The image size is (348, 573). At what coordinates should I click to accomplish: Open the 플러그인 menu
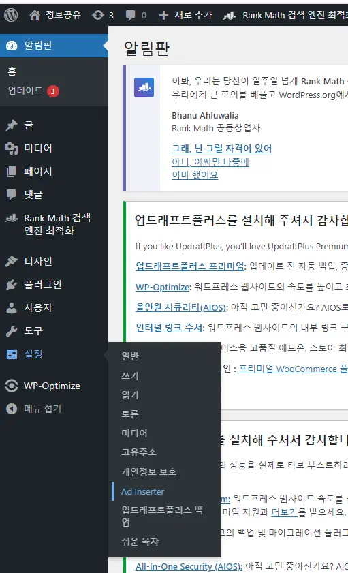click(x=43, y=284)
